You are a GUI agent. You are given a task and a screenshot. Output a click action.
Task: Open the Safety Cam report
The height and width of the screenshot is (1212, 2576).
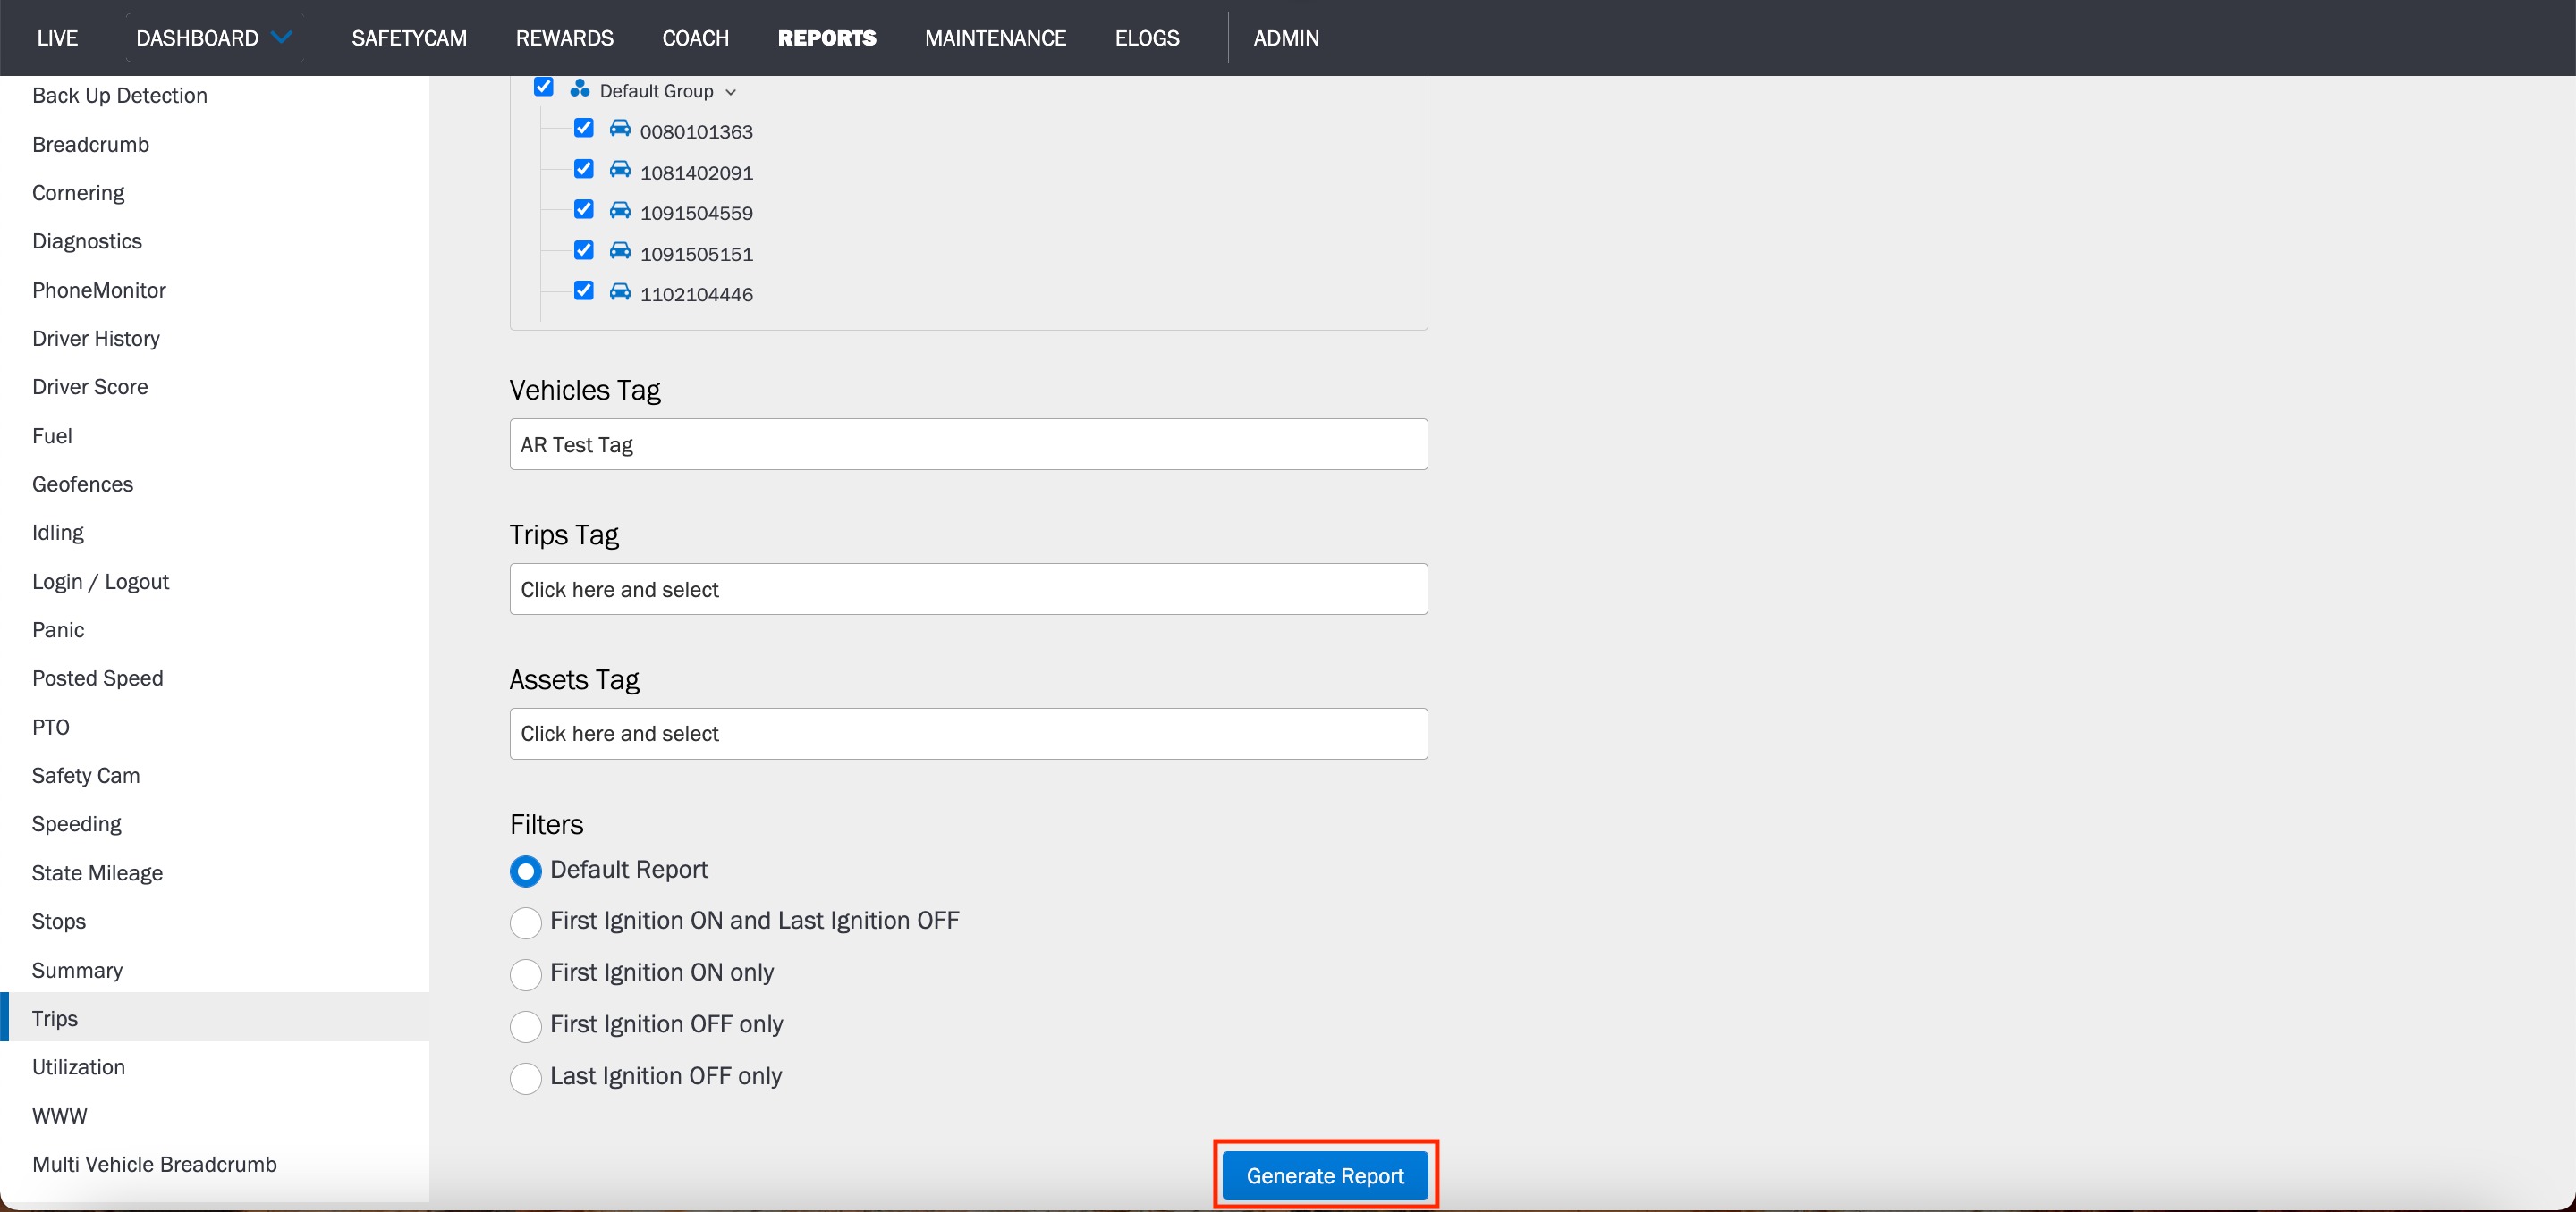click(x=85, y=777)
